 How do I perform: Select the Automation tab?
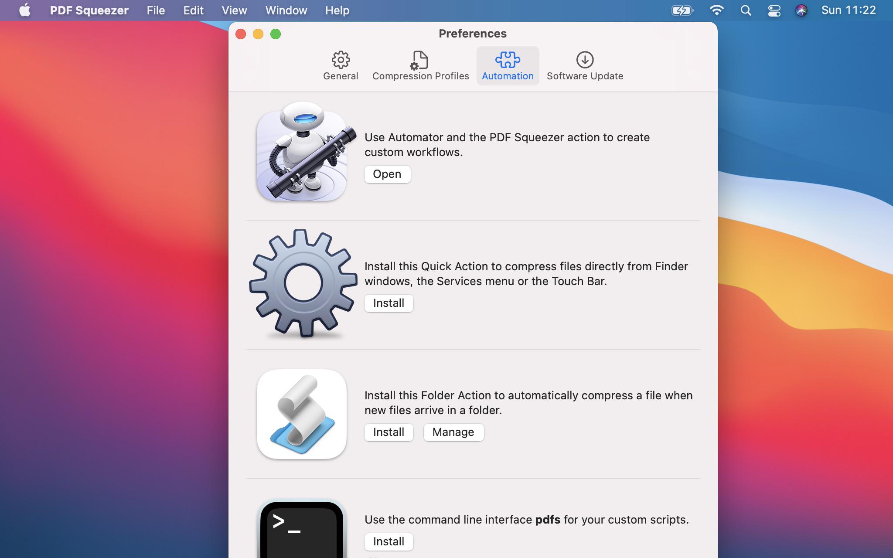point(508,66)
